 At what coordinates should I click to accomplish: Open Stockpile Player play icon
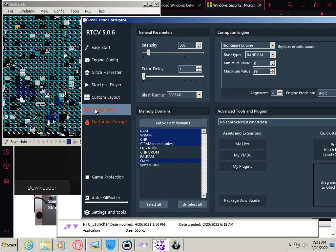click(x=87, y=85)
